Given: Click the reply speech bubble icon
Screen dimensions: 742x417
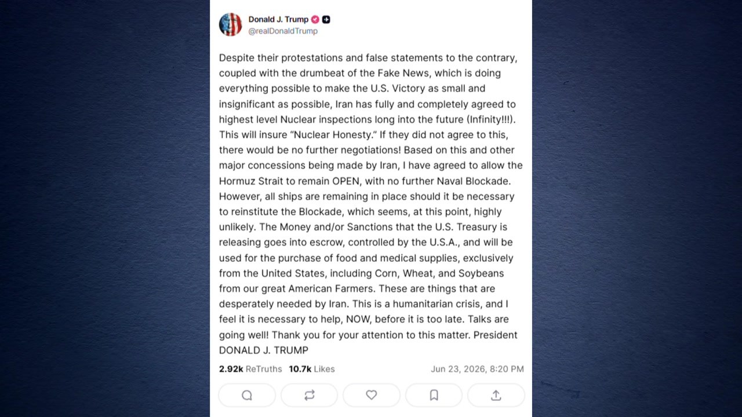Looking at the screenshot, I should [247, 395].
